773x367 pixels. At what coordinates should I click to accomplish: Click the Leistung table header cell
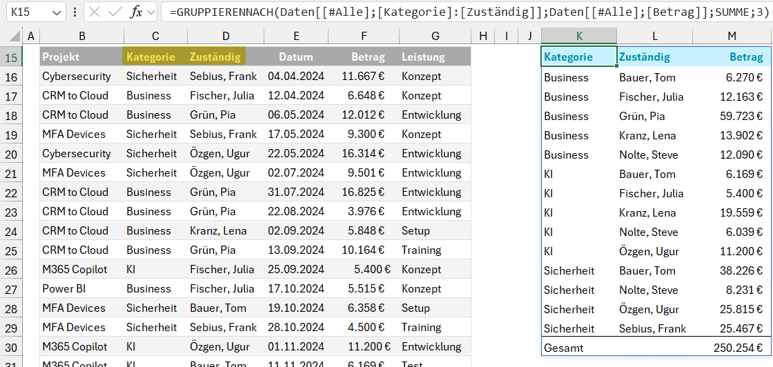coord(436,57)
